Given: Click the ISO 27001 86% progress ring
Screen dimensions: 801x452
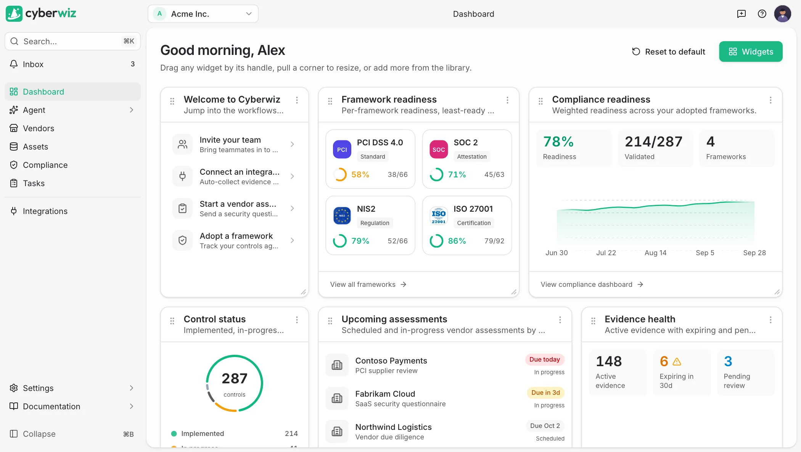Looking at the screenshot, I should pyautogui.click(x=436, y=241).
